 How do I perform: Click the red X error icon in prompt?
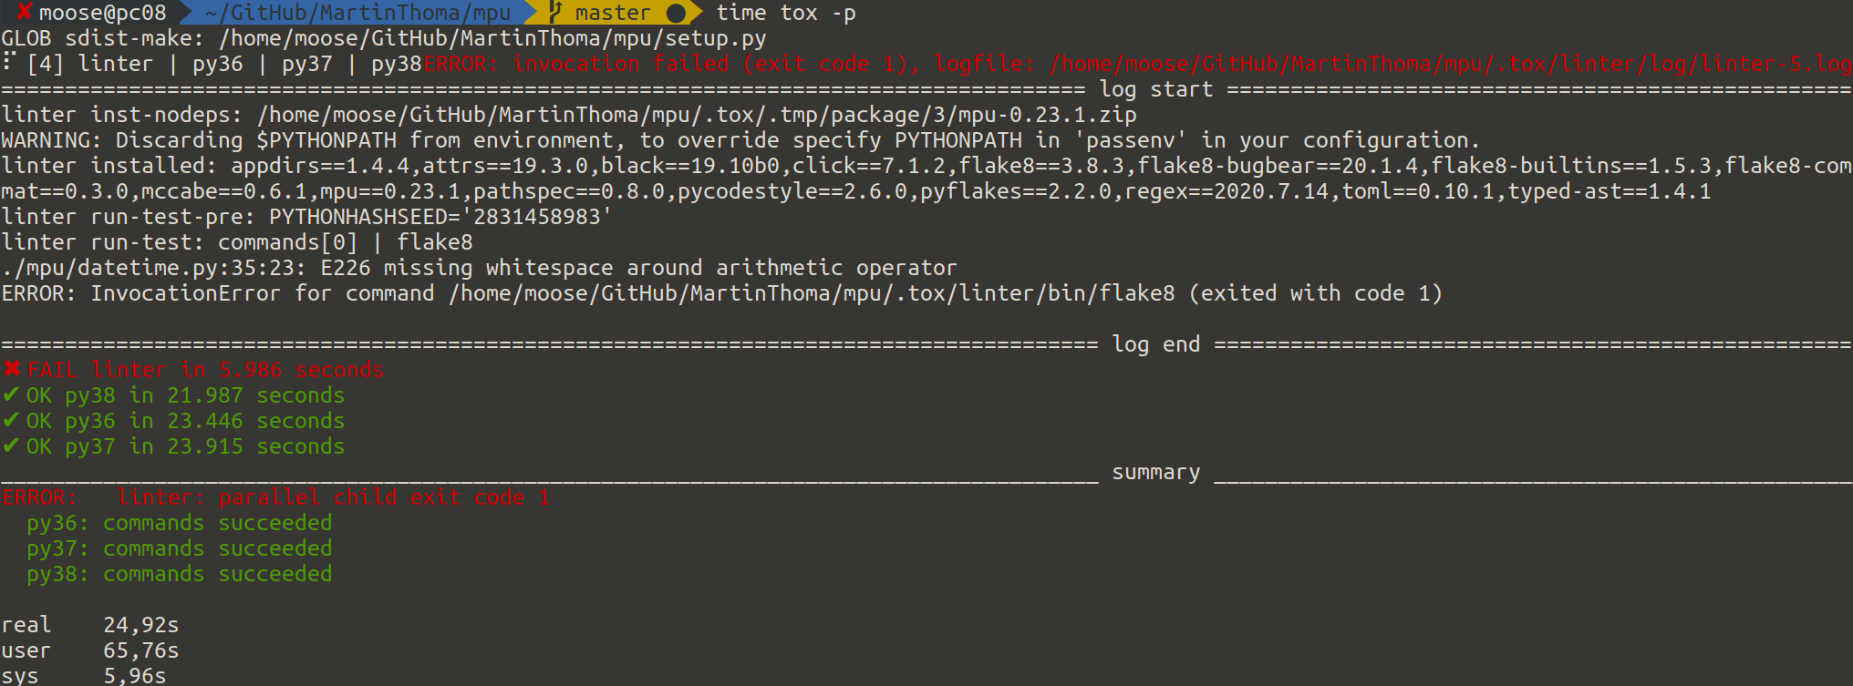coord(25,12)
